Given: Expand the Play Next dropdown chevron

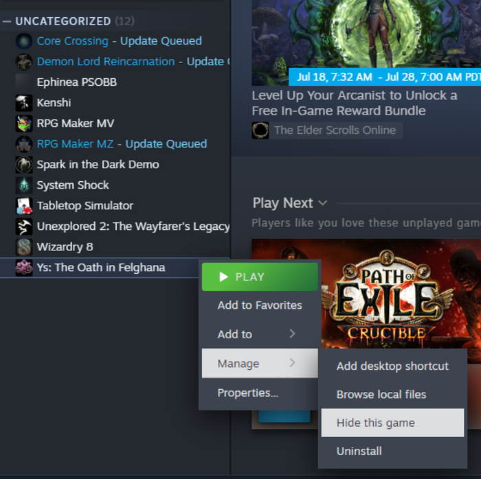Looking at the screenshot, I should pyautogui.click(x=323, y=203).
